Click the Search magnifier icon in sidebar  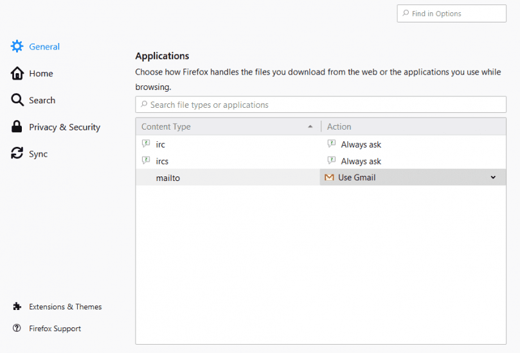click(17, 100)
